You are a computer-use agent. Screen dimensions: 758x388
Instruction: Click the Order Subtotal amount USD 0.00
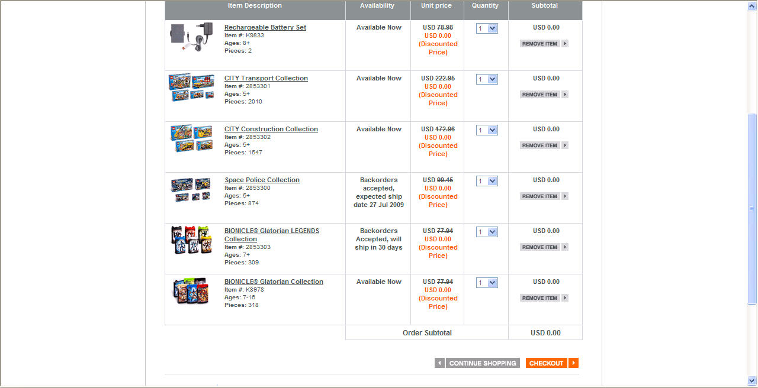(x=545, y=333)
